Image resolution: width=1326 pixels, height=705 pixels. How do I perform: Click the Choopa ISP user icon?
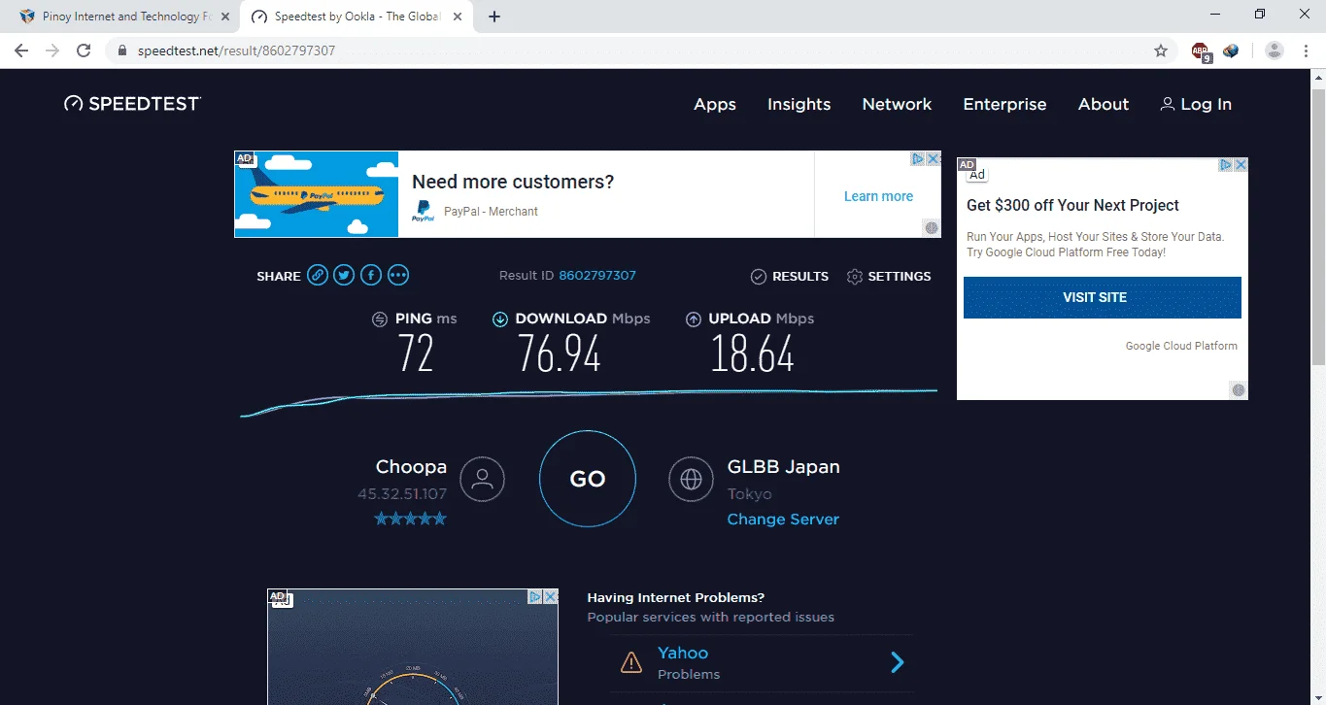tap(482, 479)
